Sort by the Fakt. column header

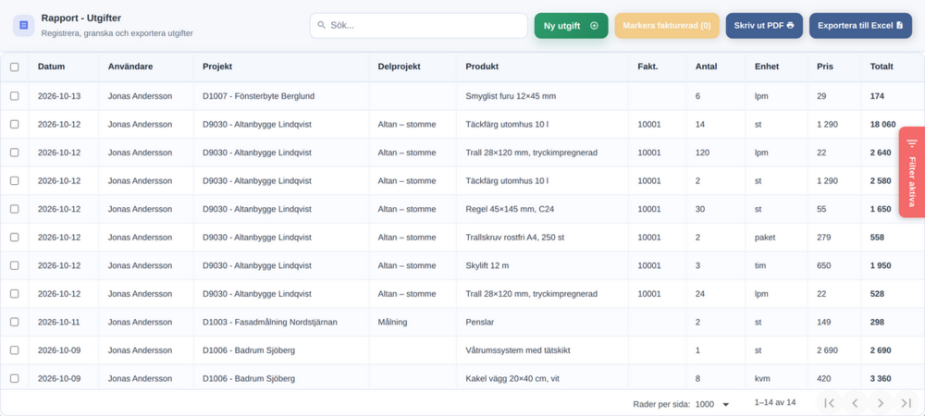(647, 67)
